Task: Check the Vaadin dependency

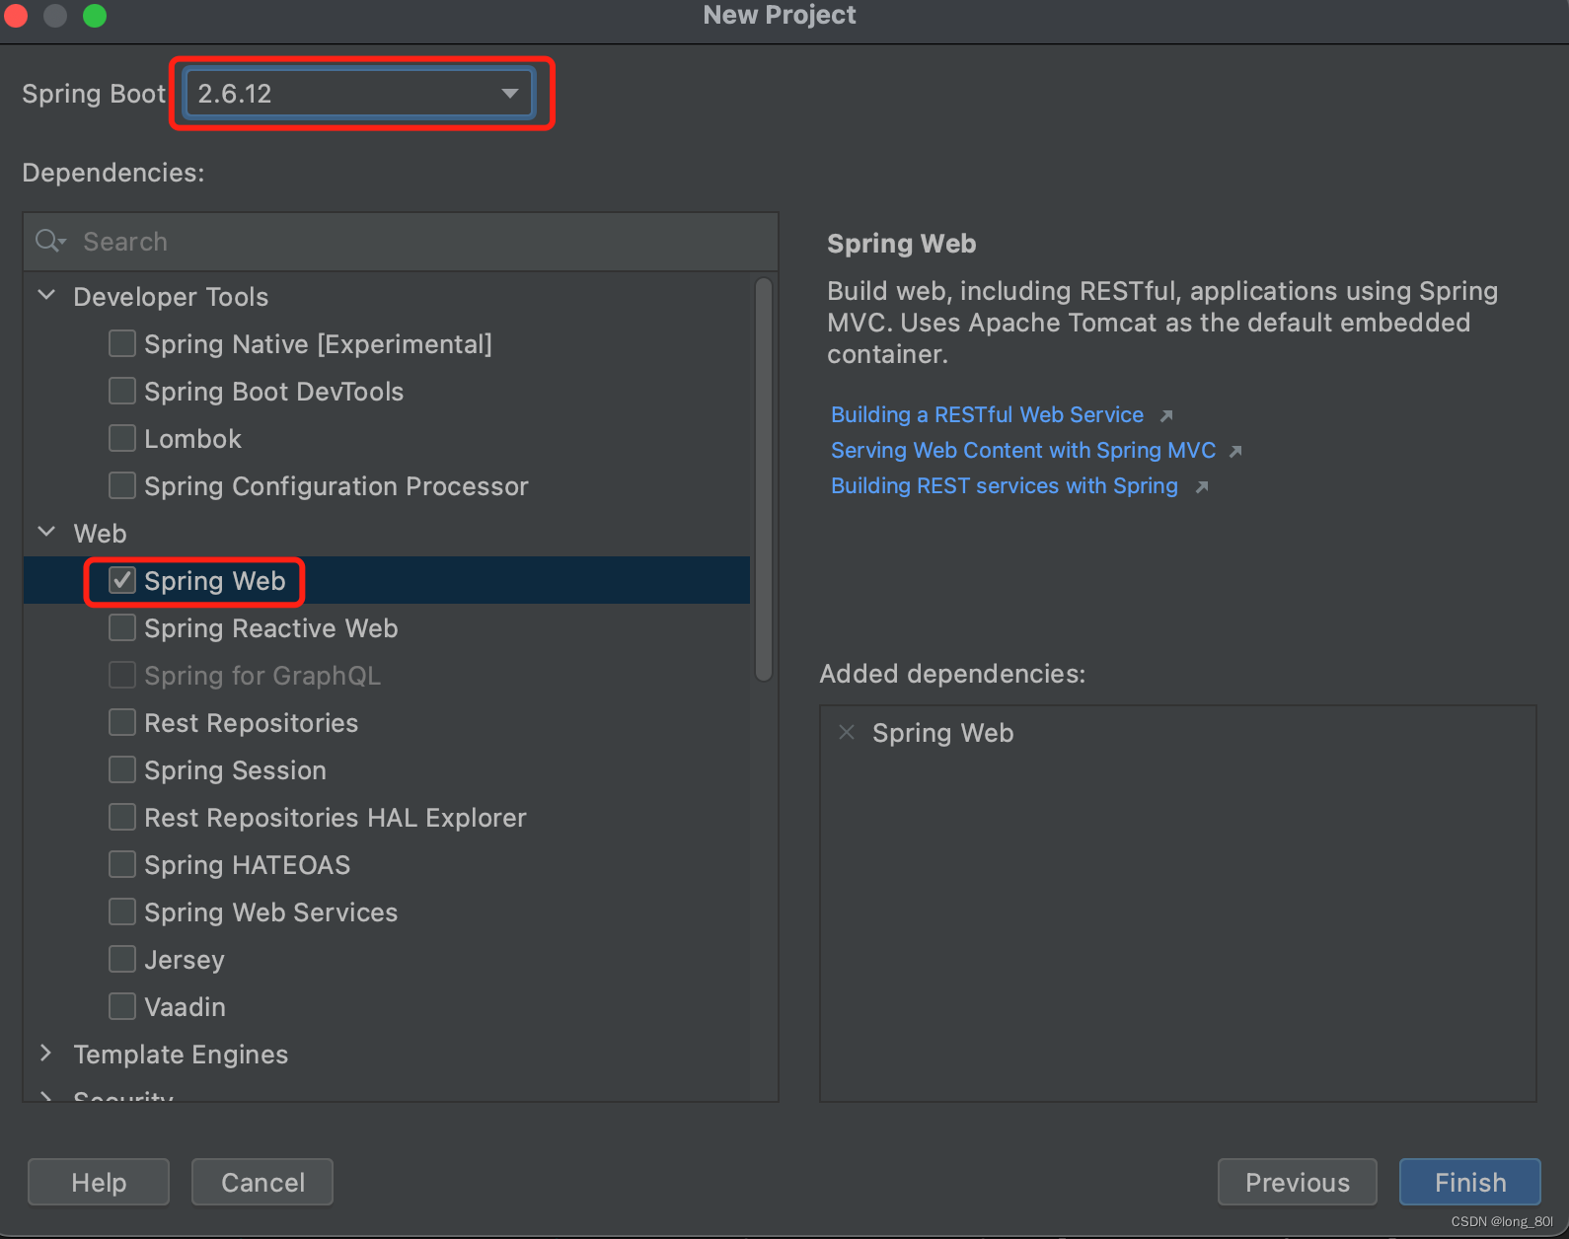Action: (x=122, y=1006)
